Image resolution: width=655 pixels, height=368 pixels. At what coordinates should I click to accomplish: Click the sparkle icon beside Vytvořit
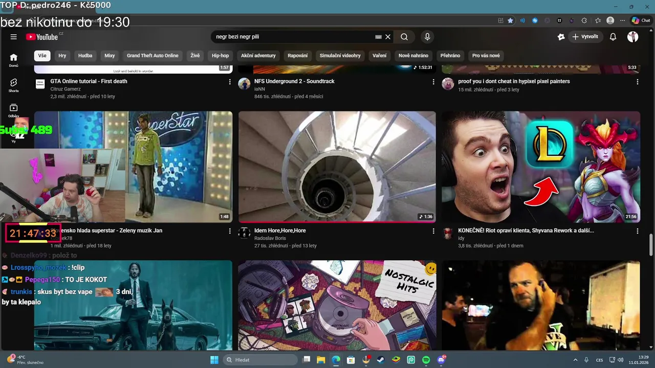(x=561, y=37)
